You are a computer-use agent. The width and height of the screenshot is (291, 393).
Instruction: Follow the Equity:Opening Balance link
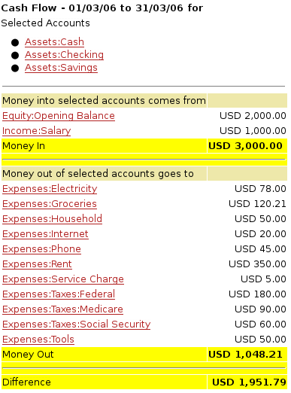tap(59, 116)
